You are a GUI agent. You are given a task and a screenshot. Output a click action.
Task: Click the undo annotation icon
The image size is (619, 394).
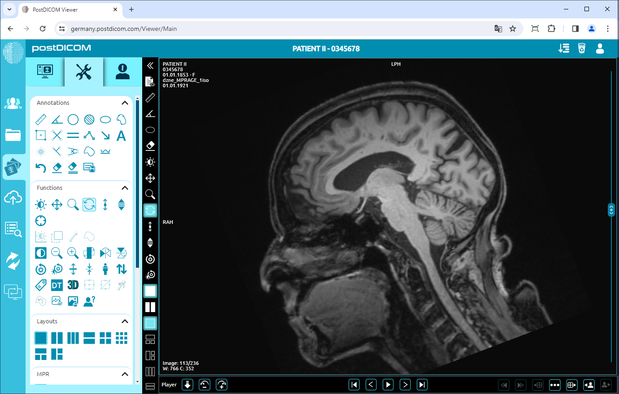(x=41, y=167)
